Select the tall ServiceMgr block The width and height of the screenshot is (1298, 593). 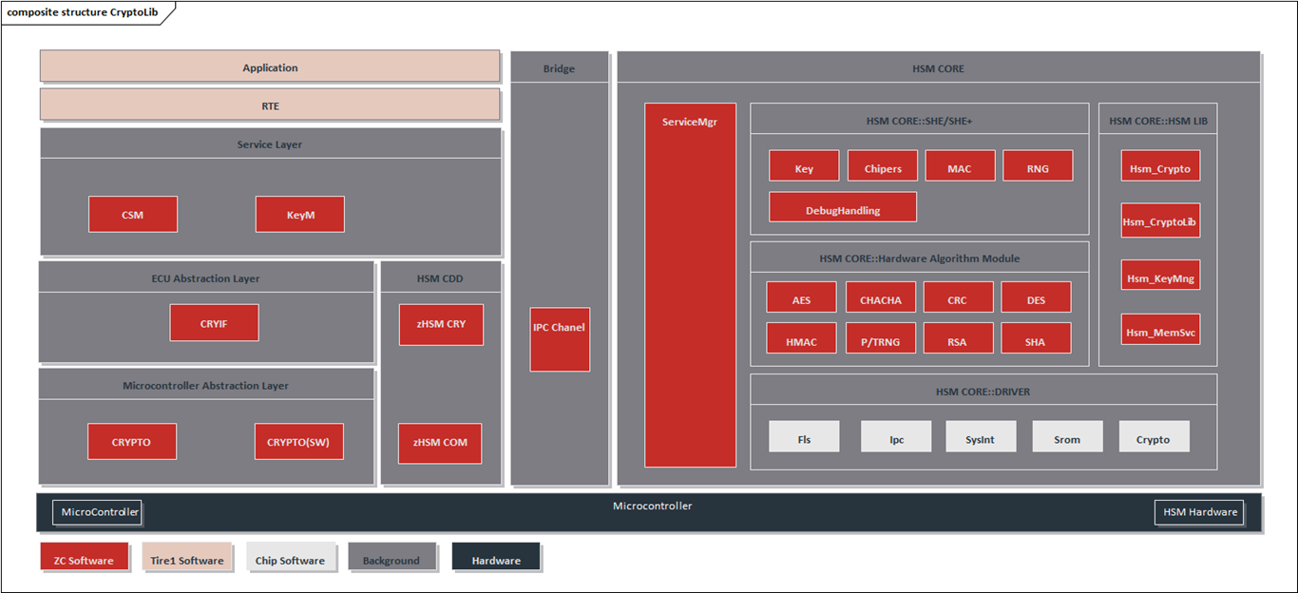[x=690, y=285]
